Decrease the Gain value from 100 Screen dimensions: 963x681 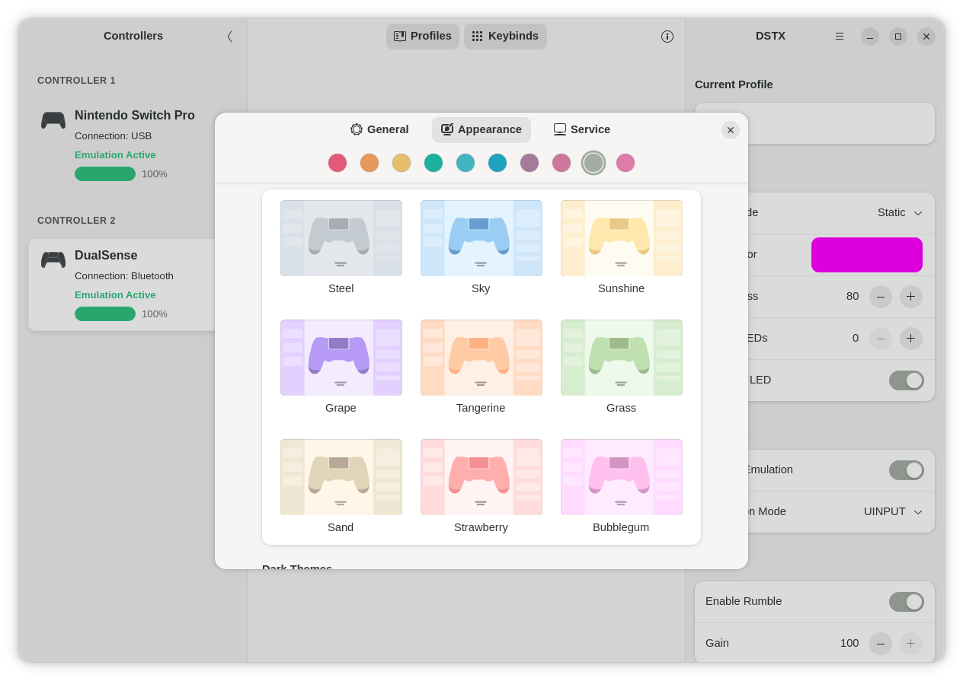click(881, 644)
